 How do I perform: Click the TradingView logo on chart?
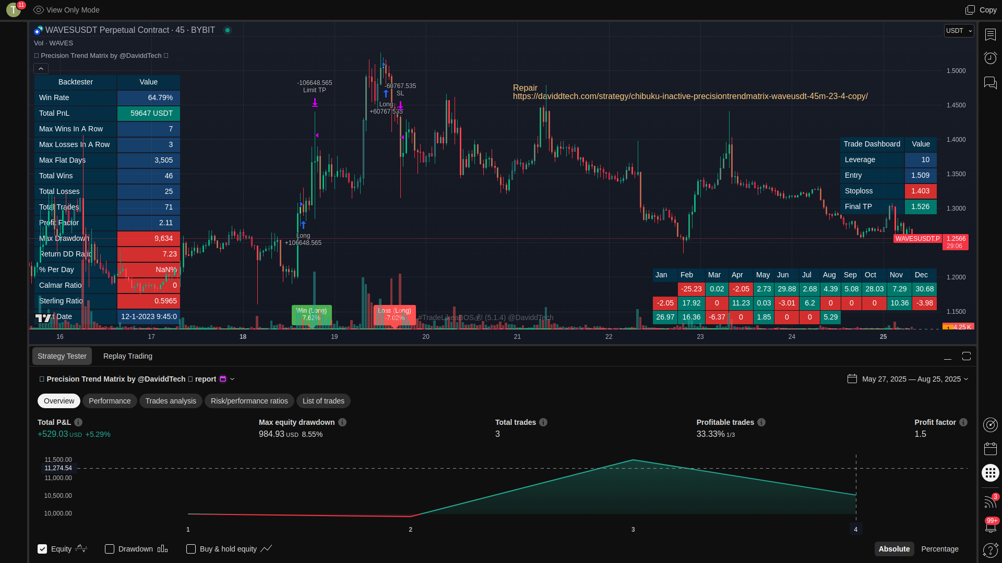coord(43,317)
